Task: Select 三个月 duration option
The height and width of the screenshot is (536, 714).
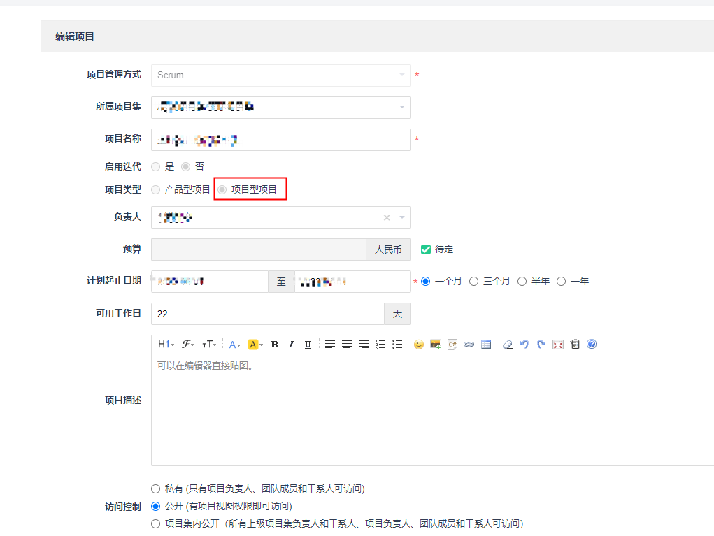Action: (473, 281)
